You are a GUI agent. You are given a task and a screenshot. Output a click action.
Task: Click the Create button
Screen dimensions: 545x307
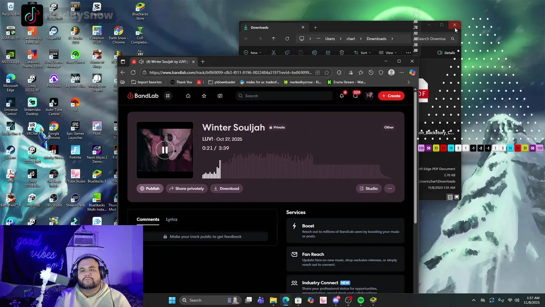391,96
